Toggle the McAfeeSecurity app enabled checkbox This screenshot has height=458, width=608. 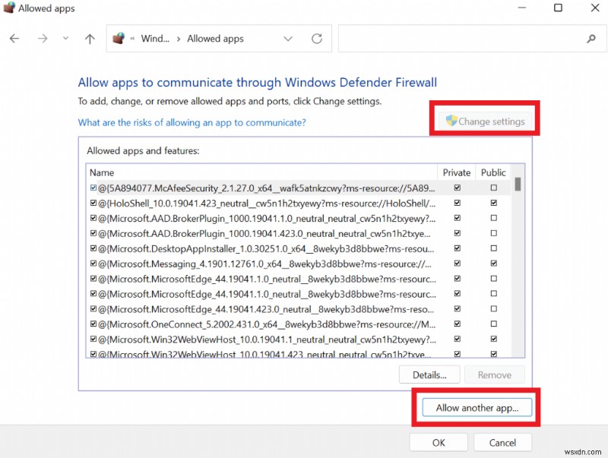point(93,188)
